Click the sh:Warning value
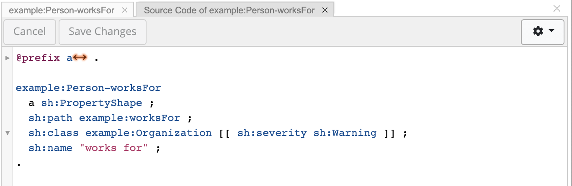 click(x=345, y=133)
